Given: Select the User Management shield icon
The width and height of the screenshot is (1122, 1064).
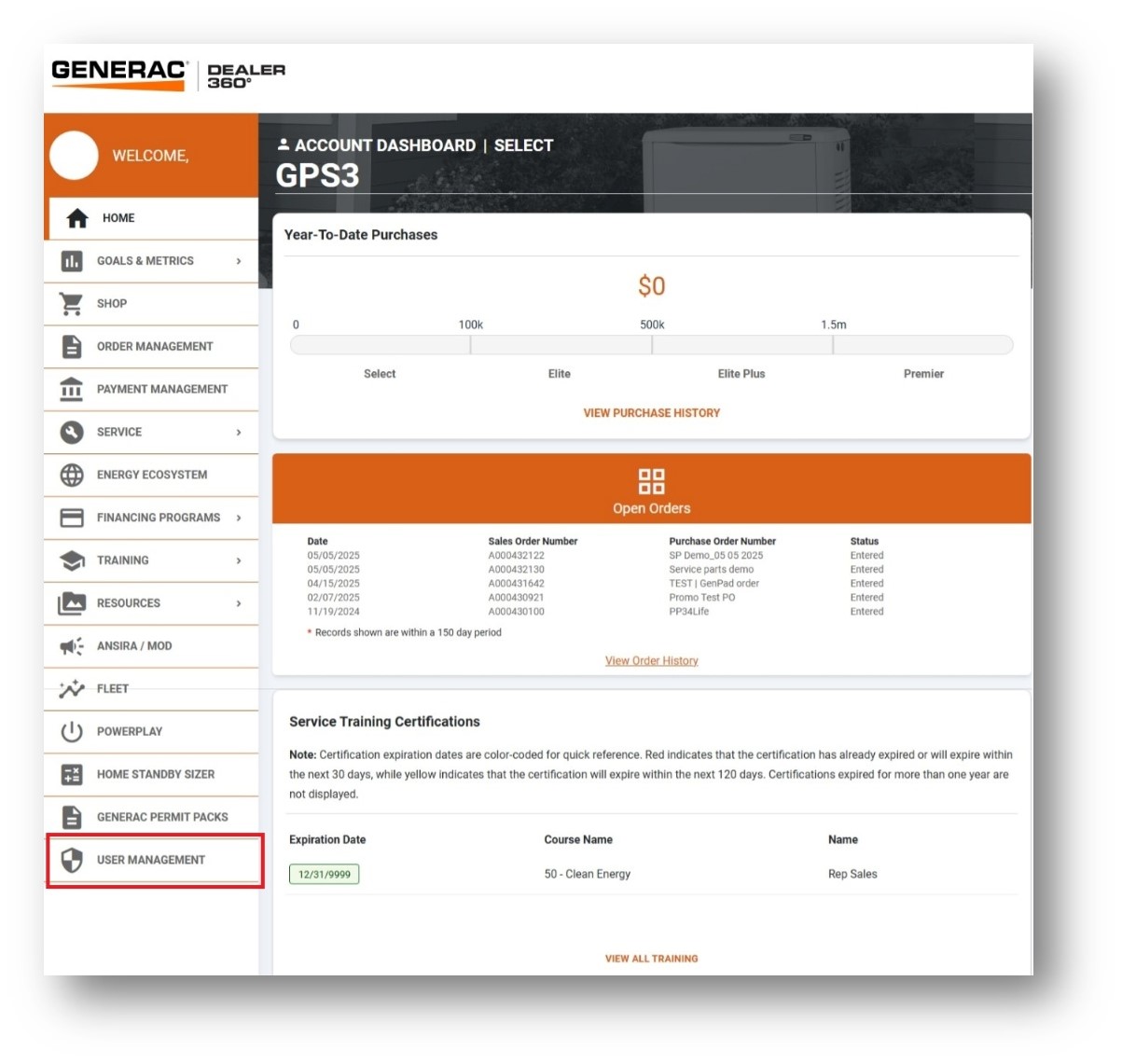Looking at the screenshot, I should pos(73,859).
